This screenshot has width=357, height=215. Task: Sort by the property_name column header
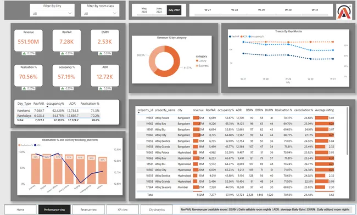[165, 110]
